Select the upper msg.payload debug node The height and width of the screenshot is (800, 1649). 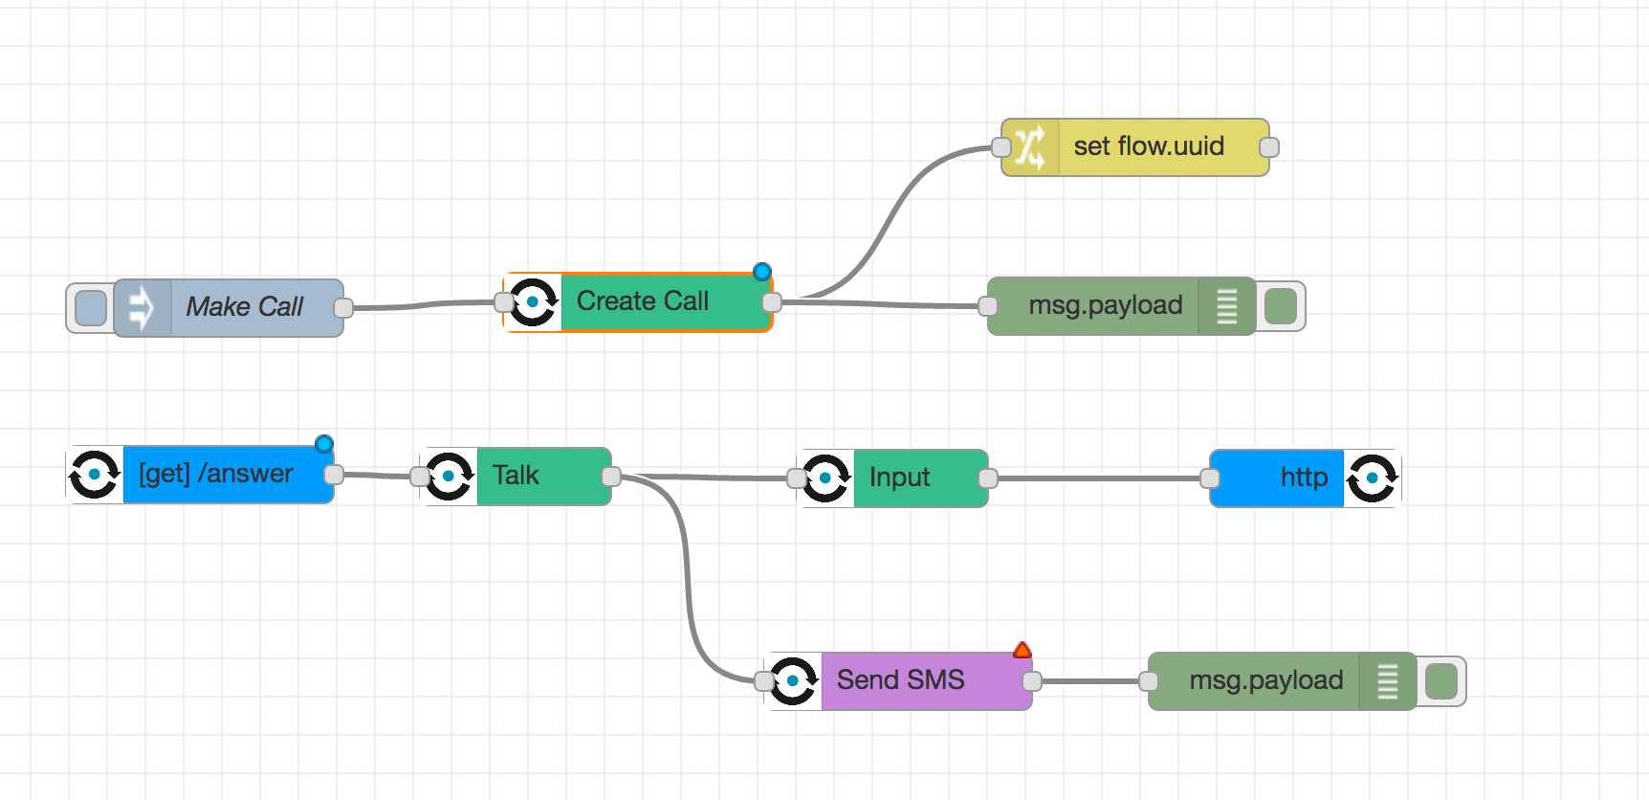(x=1121, y=306)
